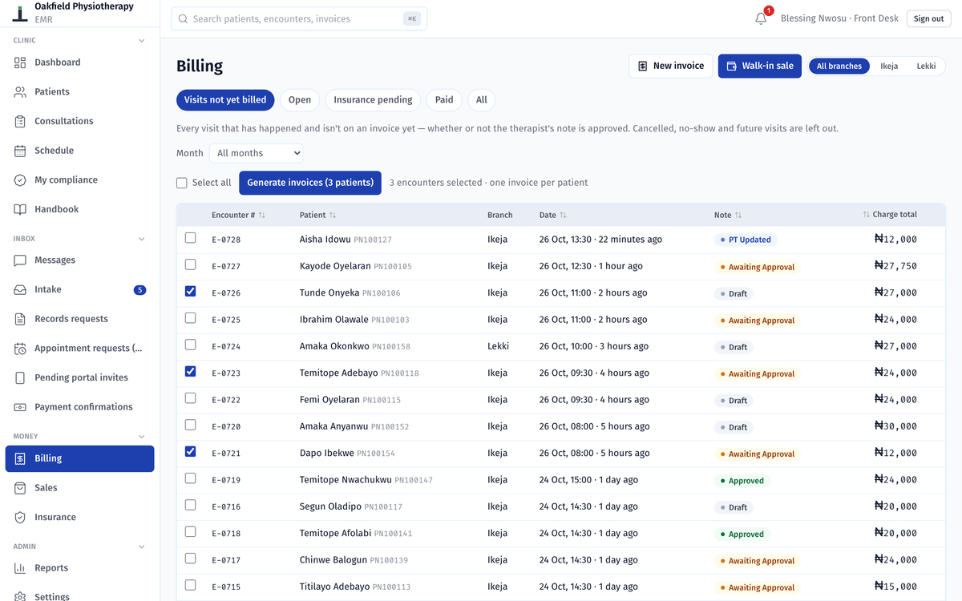The height and width of the screenshot is (601, 962).
Task: Open Consultations clipboard icon
Action: coord(20,121)
